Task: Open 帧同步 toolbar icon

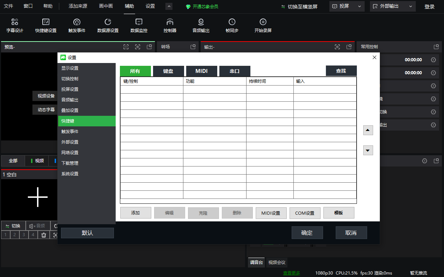Action: (x=232, y=26)
